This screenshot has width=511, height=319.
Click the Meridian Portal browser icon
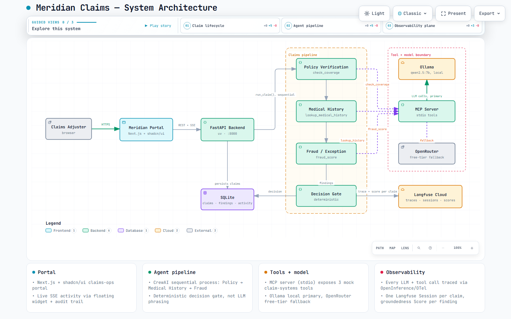point(124,122)
